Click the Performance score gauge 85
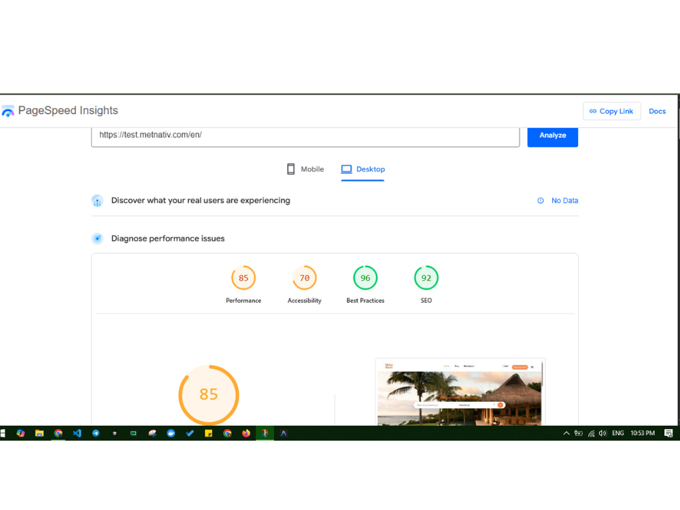The image size is (680, 510). click(x=243, y=277)
